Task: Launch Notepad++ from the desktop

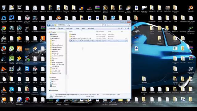Action: pos(12,9)
